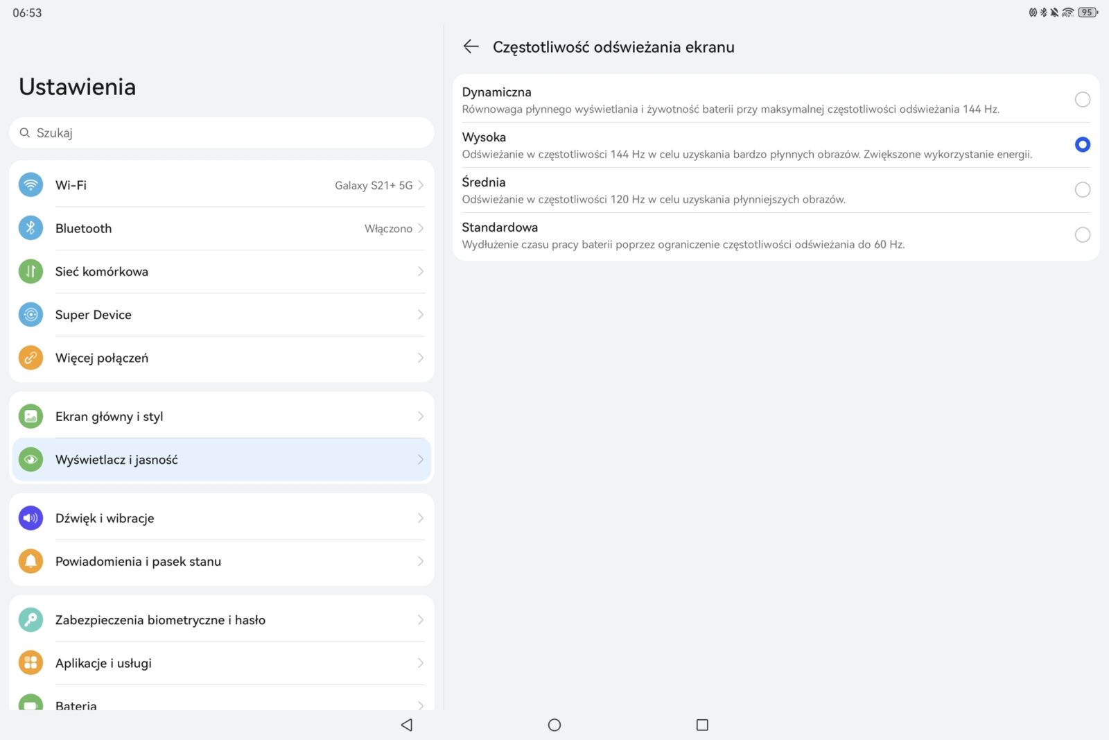
Task: Select the Dynamiczna refresh rate radio button
Action: 1082,100
